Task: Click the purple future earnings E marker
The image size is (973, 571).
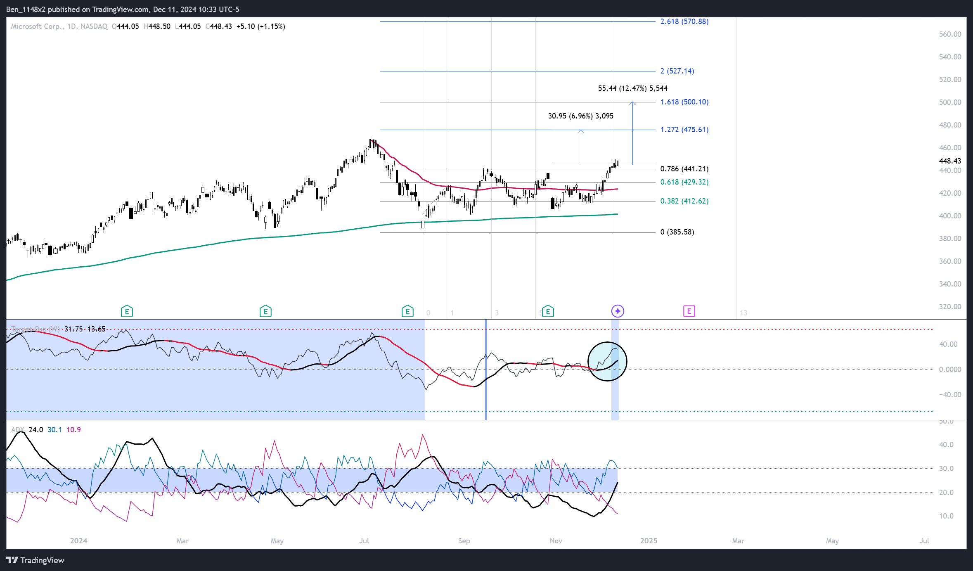Action: (689, 311)
